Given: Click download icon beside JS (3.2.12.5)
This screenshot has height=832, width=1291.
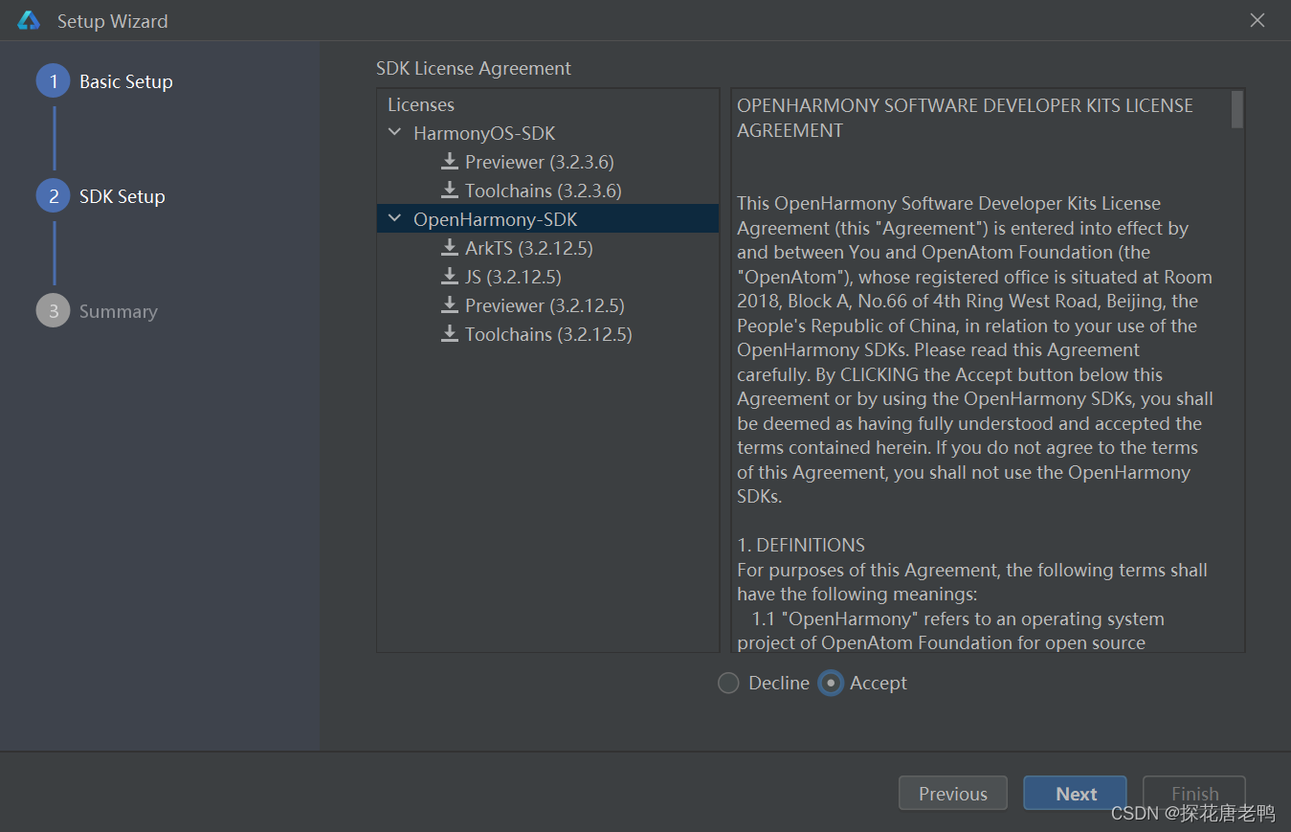Looking at the screenshot, I should coord(450,277).
